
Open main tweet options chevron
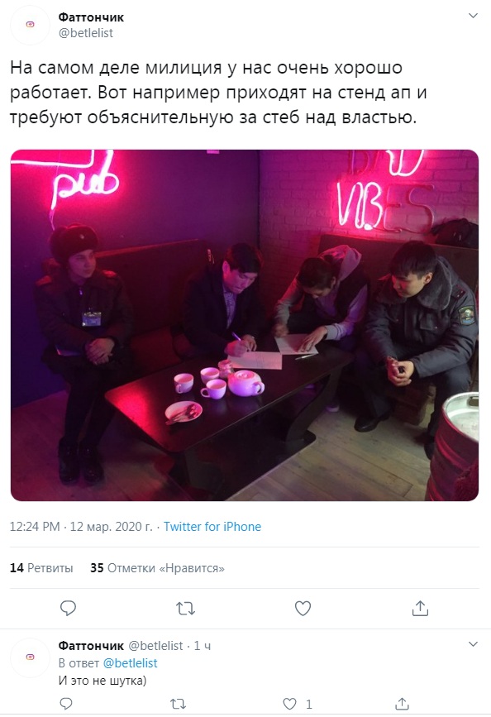tap(473, 16)
